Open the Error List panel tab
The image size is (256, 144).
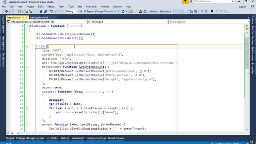click(x=52, y=138)
